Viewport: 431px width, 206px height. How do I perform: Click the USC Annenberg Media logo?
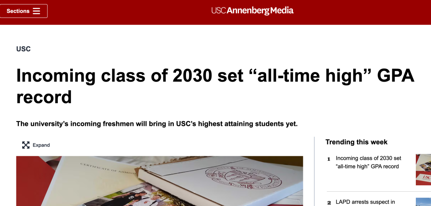coord(252,11)
